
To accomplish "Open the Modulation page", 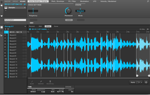I will (x=84, y=1).
